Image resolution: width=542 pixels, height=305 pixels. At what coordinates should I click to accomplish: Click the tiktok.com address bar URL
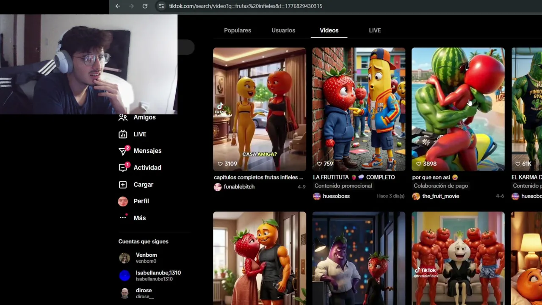pos(246,6)
